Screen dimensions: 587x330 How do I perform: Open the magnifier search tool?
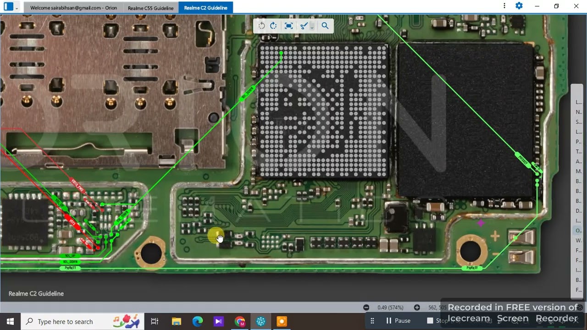(x=325, y=26)
